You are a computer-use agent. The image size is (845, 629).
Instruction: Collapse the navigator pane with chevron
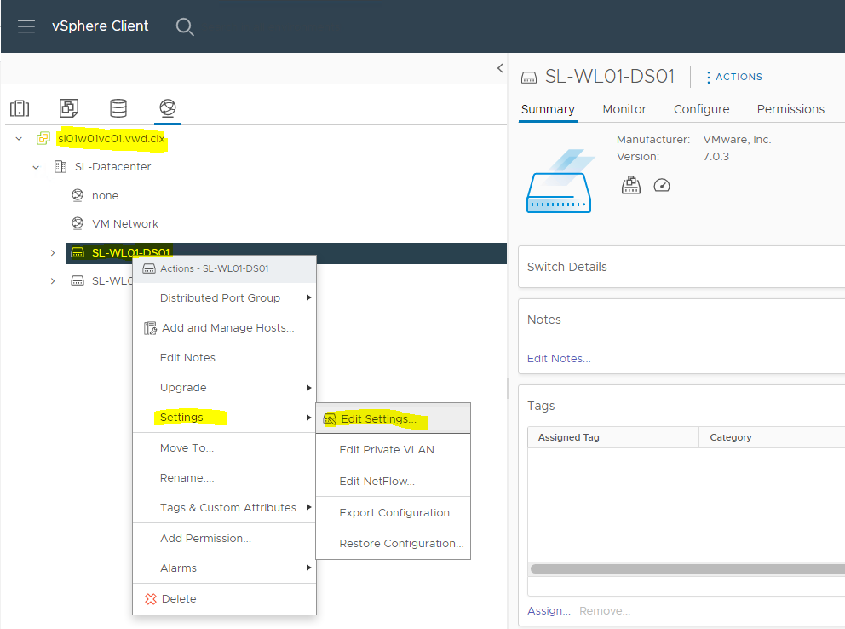[500, 68]
